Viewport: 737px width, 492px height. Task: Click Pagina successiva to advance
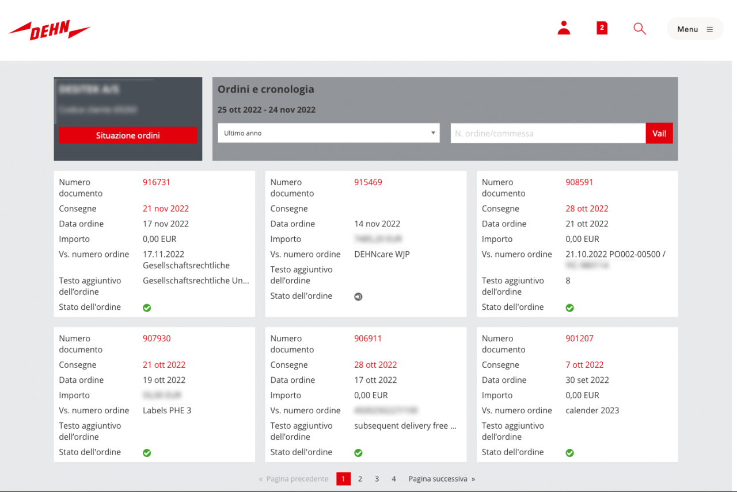(x=442, y=479)
